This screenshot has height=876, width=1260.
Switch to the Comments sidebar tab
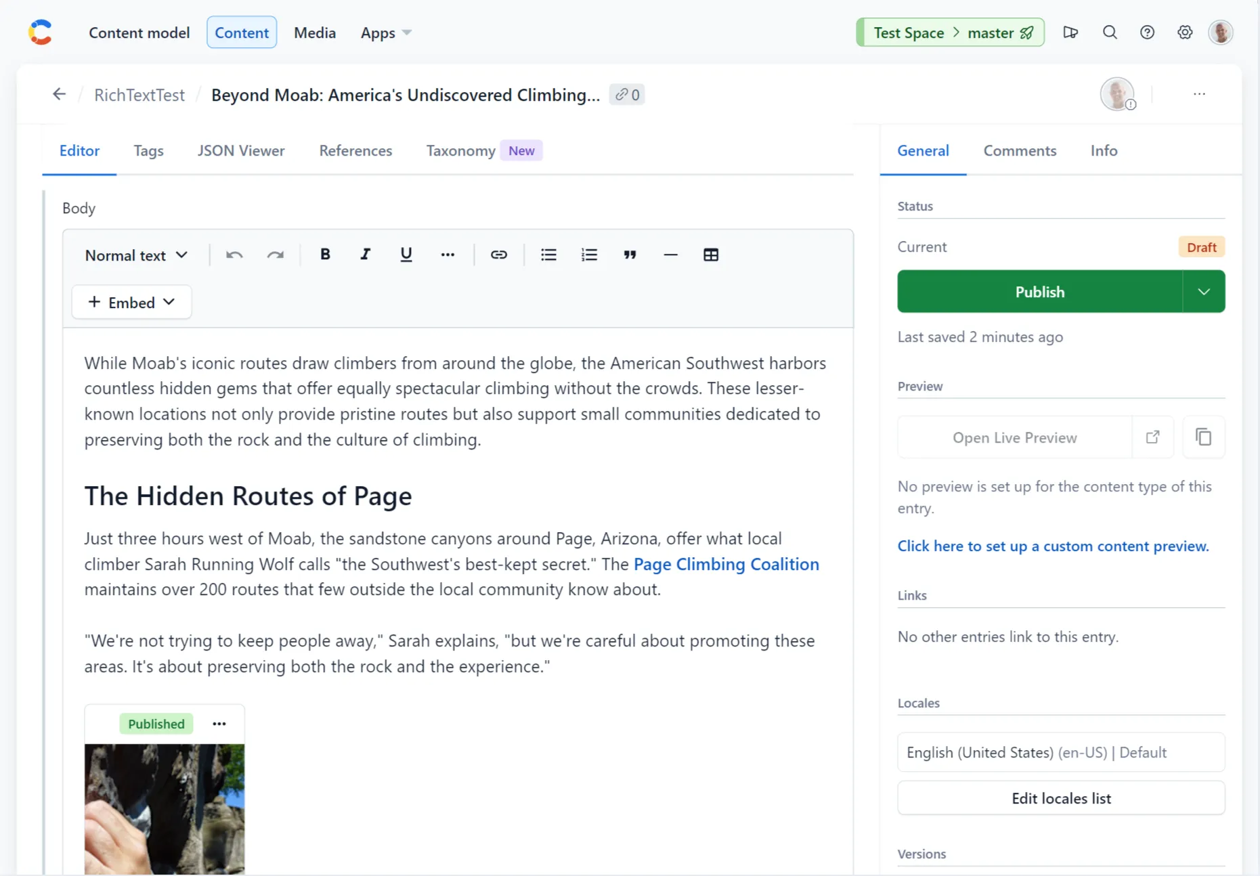(1020, 150)
